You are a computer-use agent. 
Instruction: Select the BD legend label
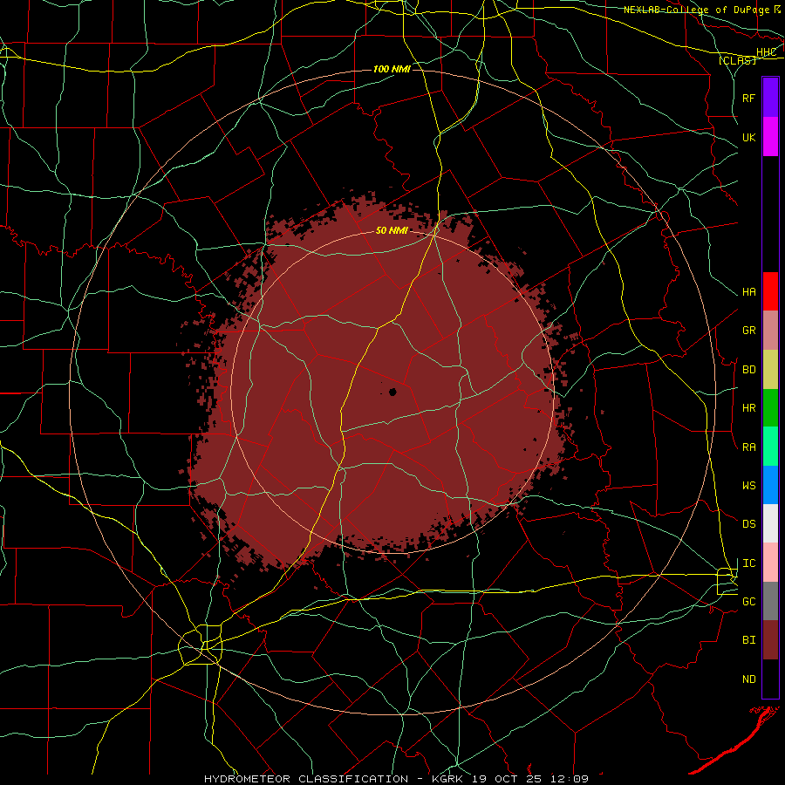[748, 370]
